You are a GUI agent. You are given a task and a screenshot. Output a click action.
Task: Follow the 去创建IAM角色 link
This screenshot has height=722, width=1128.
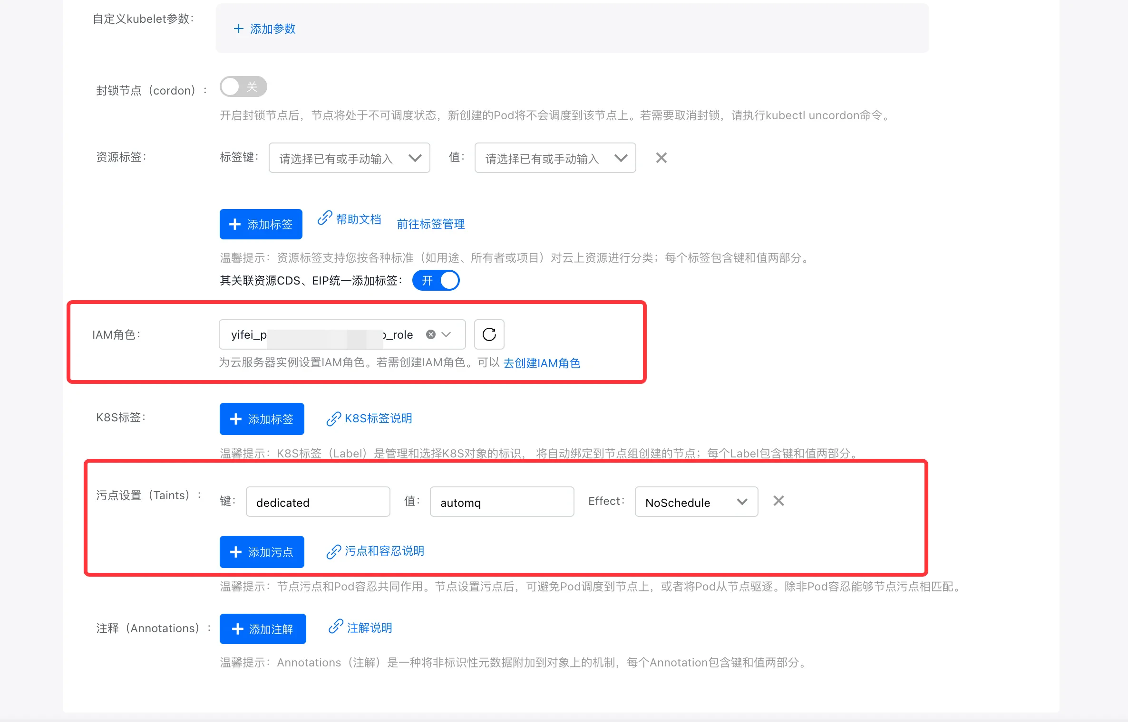(x=542, y=363)
